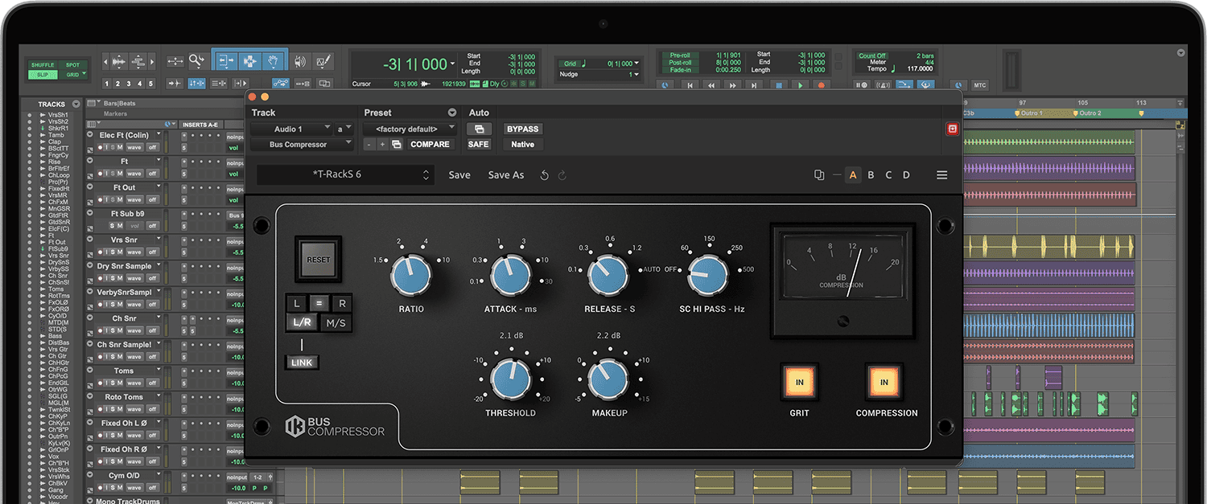This screenshot has width=1207, height=504.
Task: Open the T-RackS hamburger menu
Action: click(941, 175)
